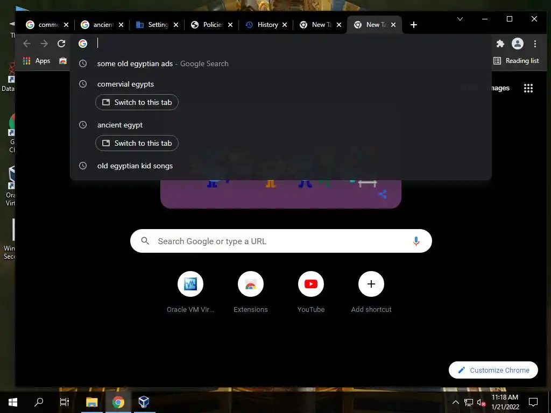Close the 'ancient' tab

[x=121, y=25]
